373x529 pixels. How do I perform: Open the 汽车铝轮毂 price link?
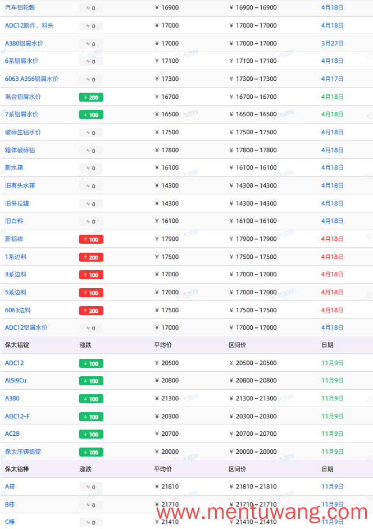(20, 7)
